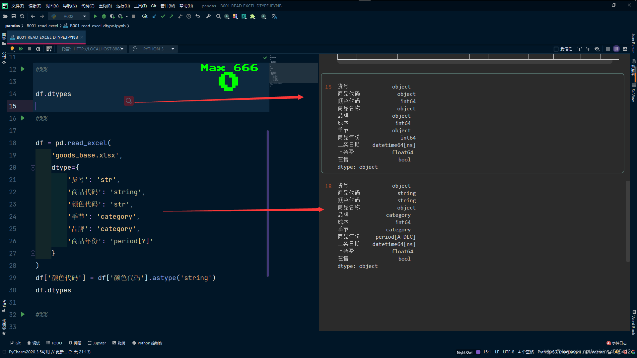Click the Open folder icon in main toolbar

click(5, 16)
